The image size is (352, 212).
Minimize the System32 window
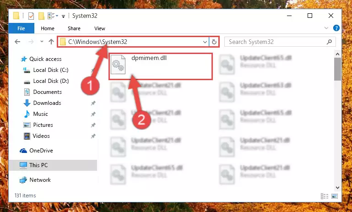[289, 16]
